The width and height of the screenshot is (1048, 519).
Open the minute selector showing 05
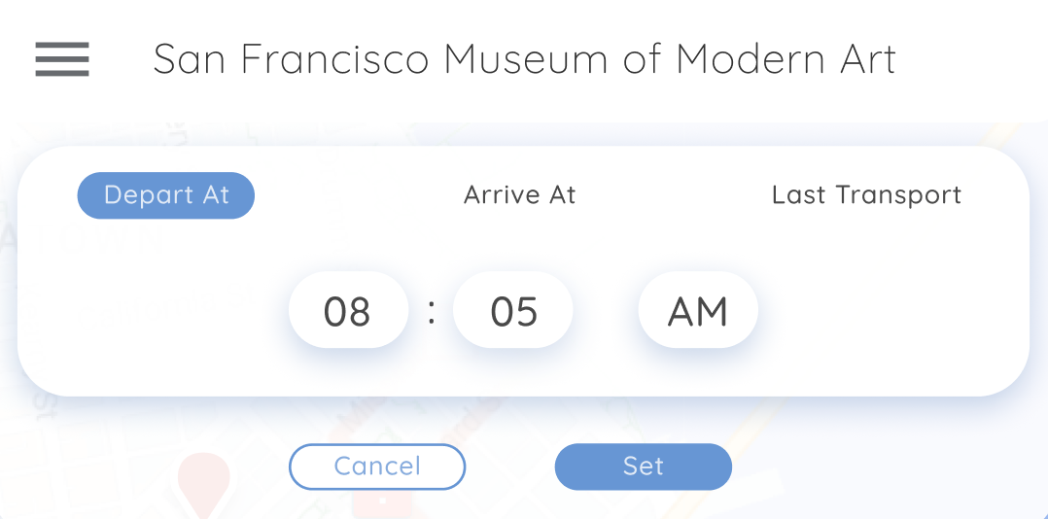[x=513, y=310]
